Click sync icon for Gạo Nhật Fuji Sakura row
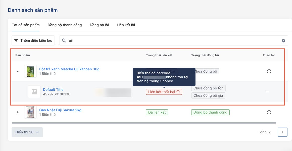This screenshot has width=292, height=151. [x=269, y=112]
